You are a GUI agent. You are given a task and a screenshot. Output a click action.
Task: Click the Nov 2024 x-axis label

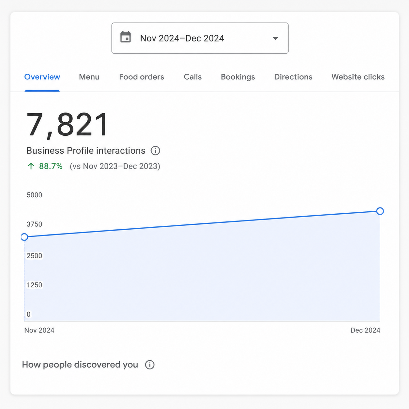coord(39,330)
